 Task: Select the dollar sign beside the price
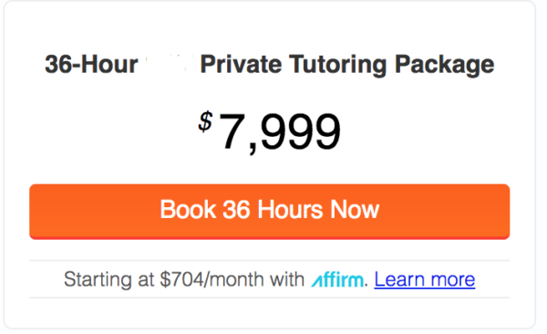tap(205, 121)
